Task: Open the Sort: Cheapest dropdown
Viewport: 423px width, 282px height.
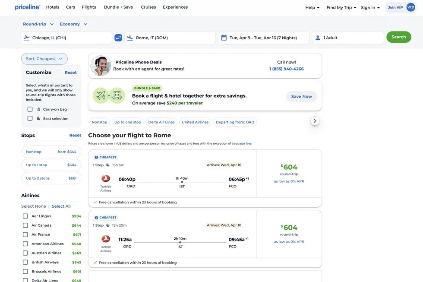Action: point(44,59)
